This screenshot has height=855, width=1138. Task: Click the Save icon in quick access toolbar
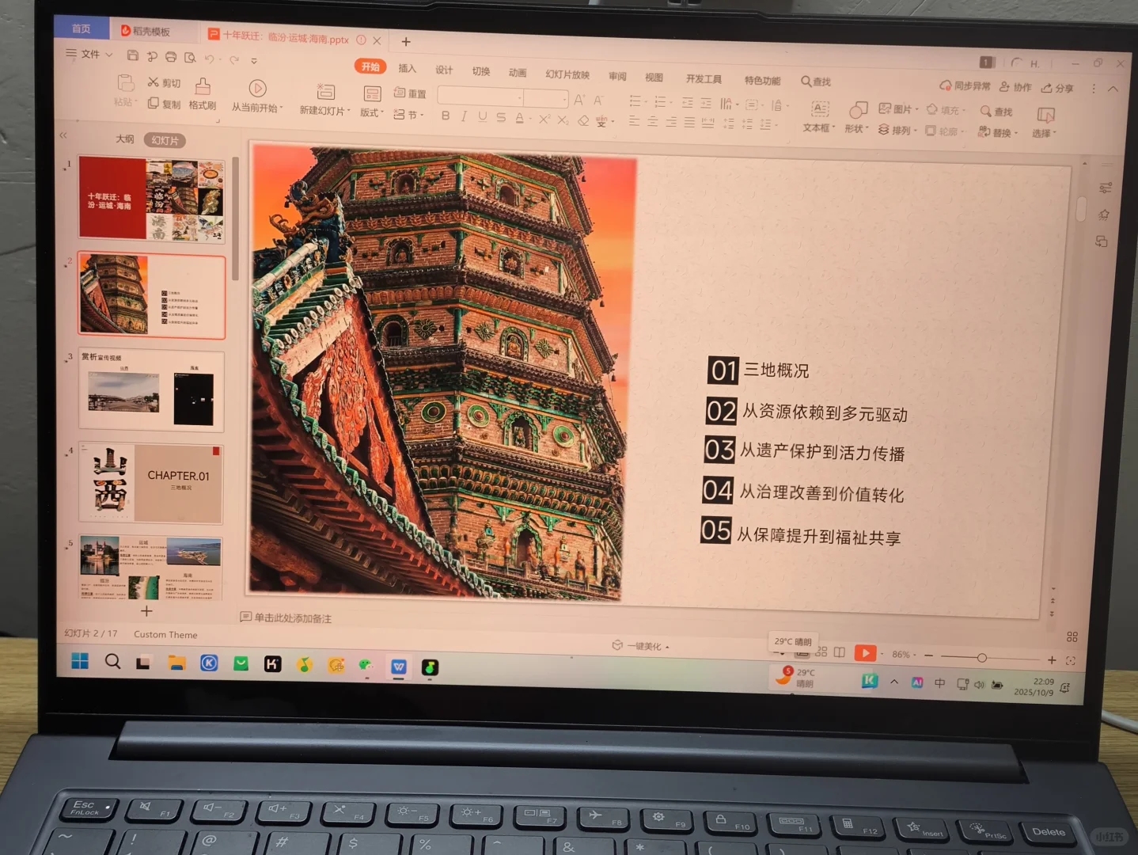click(x=133, y=55)
